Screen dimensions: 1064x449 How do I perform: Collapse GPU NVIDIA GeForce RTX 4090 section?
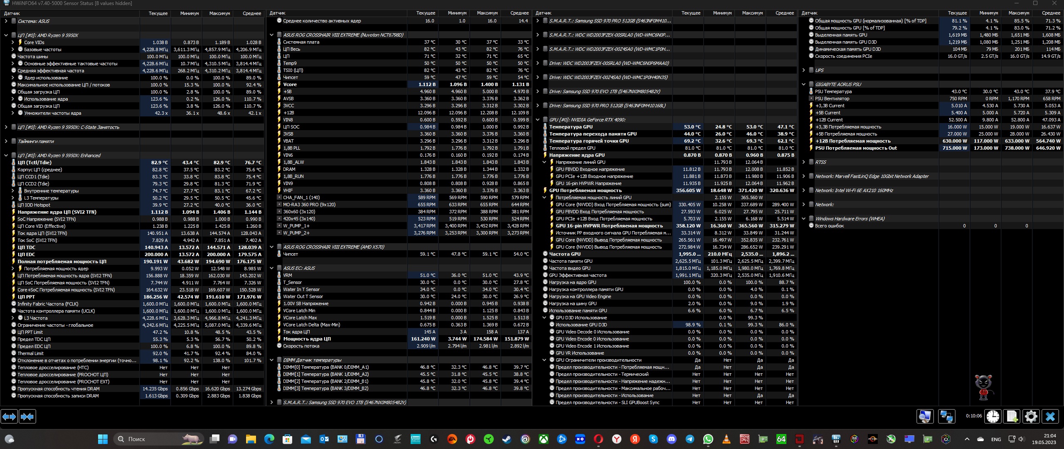(x=537, y=120)
